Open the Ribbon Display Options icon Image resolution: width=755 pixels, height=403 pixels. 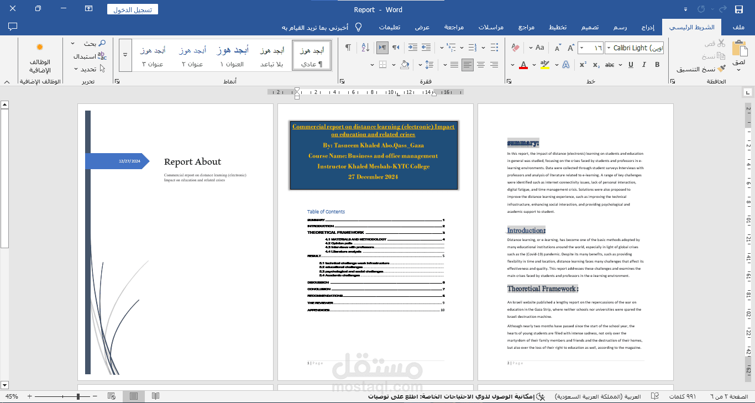tap(88, 9)
